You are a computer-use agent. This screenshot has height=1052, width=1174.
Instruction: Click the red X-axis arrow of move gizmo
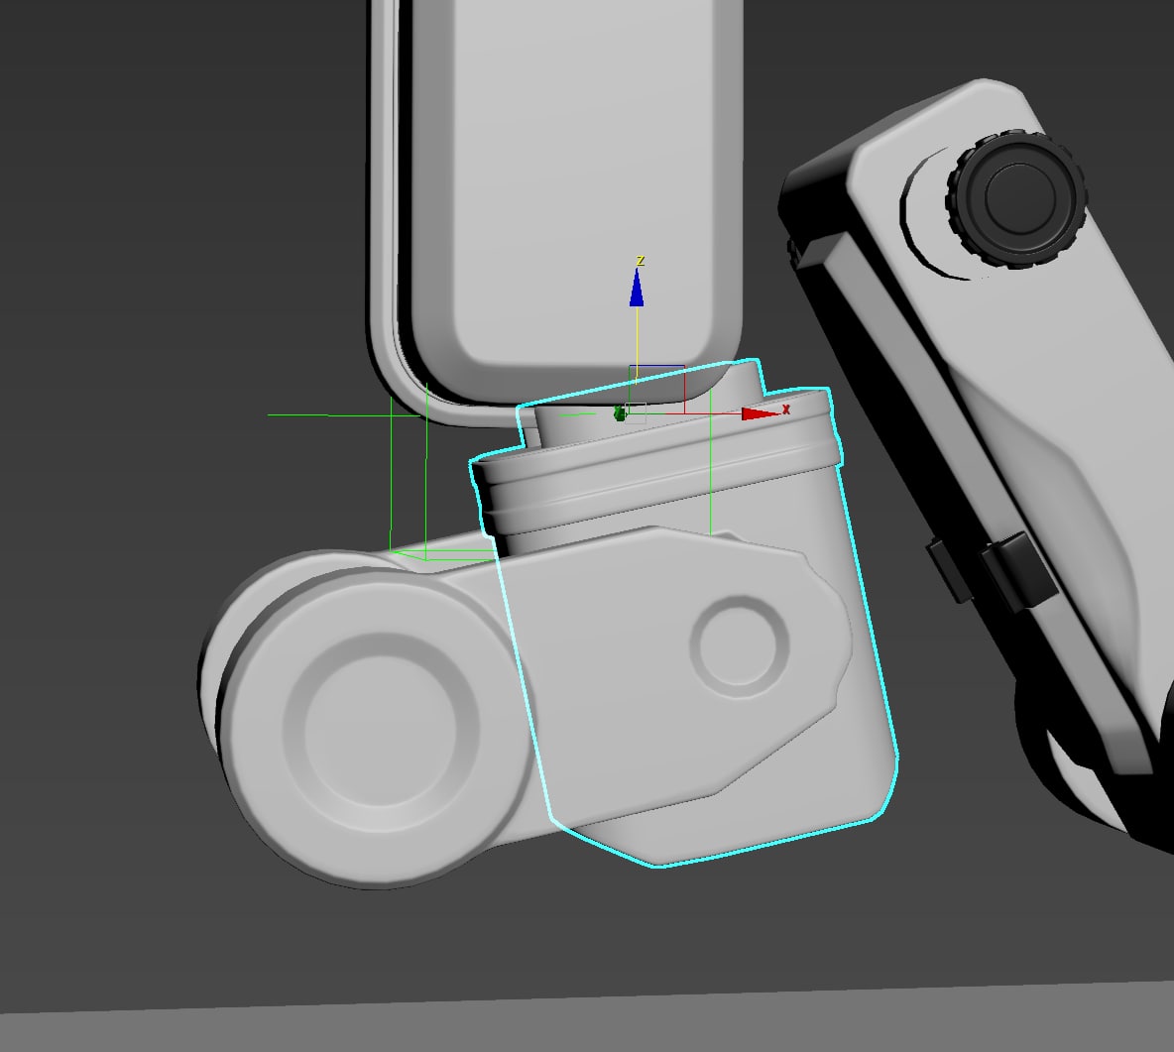(x=760, y=413)
